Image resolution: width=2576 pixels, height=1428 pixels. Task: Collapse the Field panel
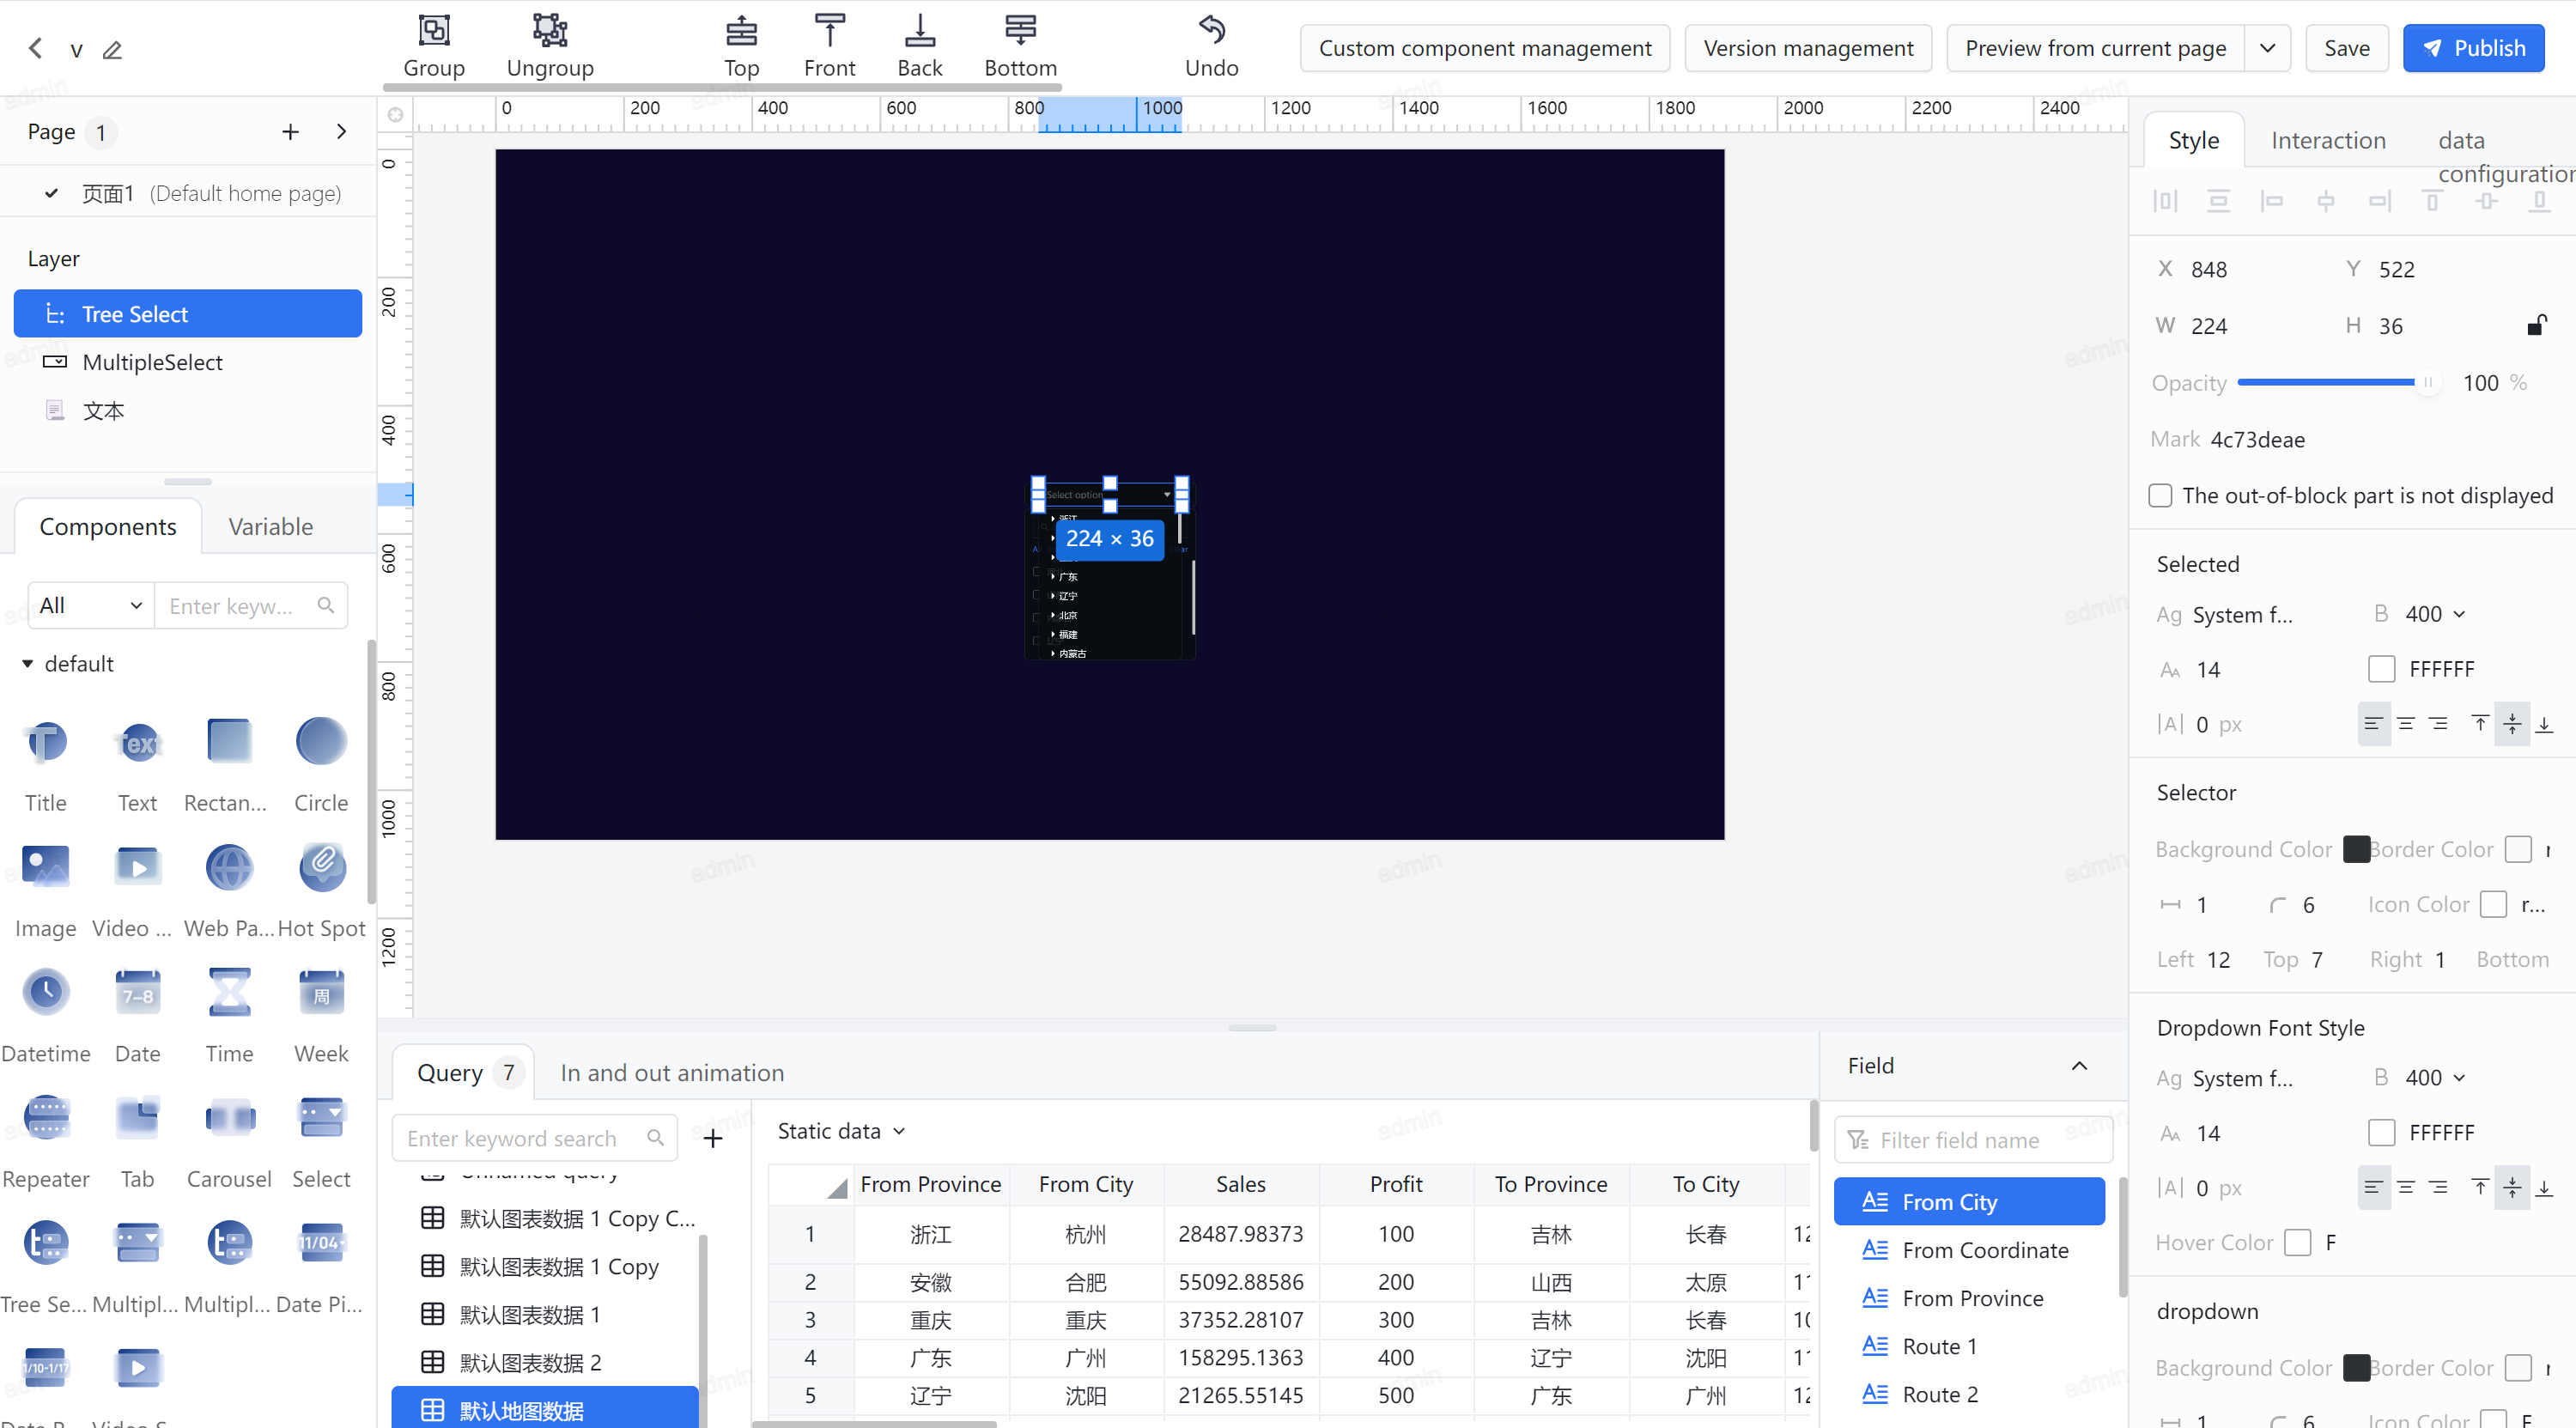tap(2079, 1066)
